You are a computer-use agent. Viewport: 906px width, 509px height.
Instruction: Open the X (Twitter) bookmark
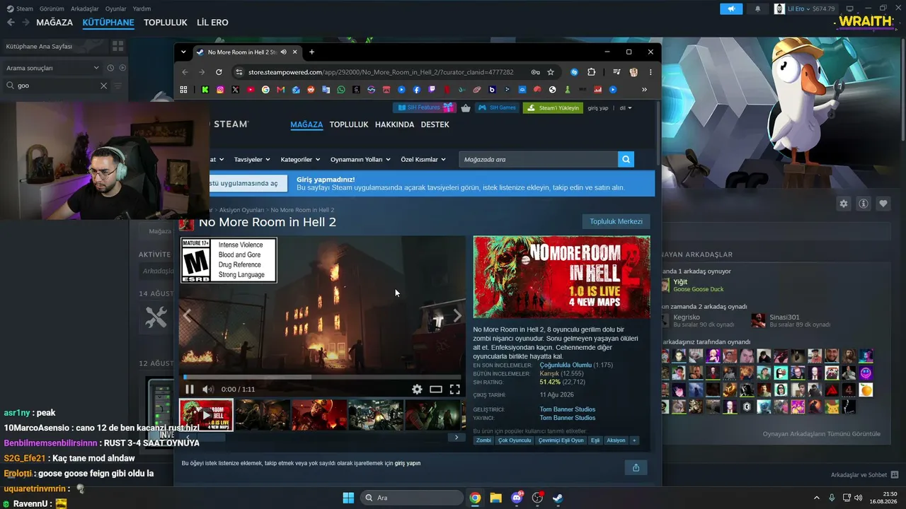pyautogui.click(x=235, y=90)
